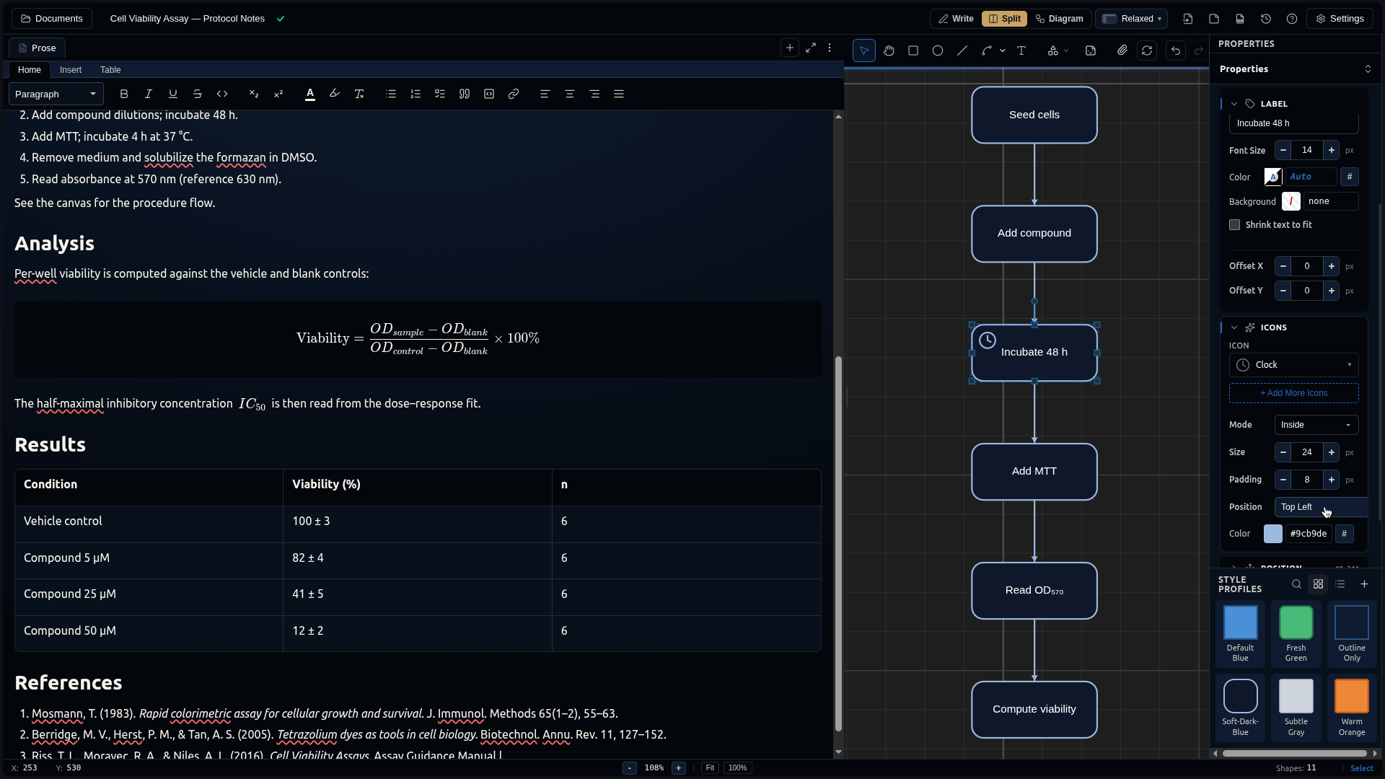Insert a code block

(489, 94)
